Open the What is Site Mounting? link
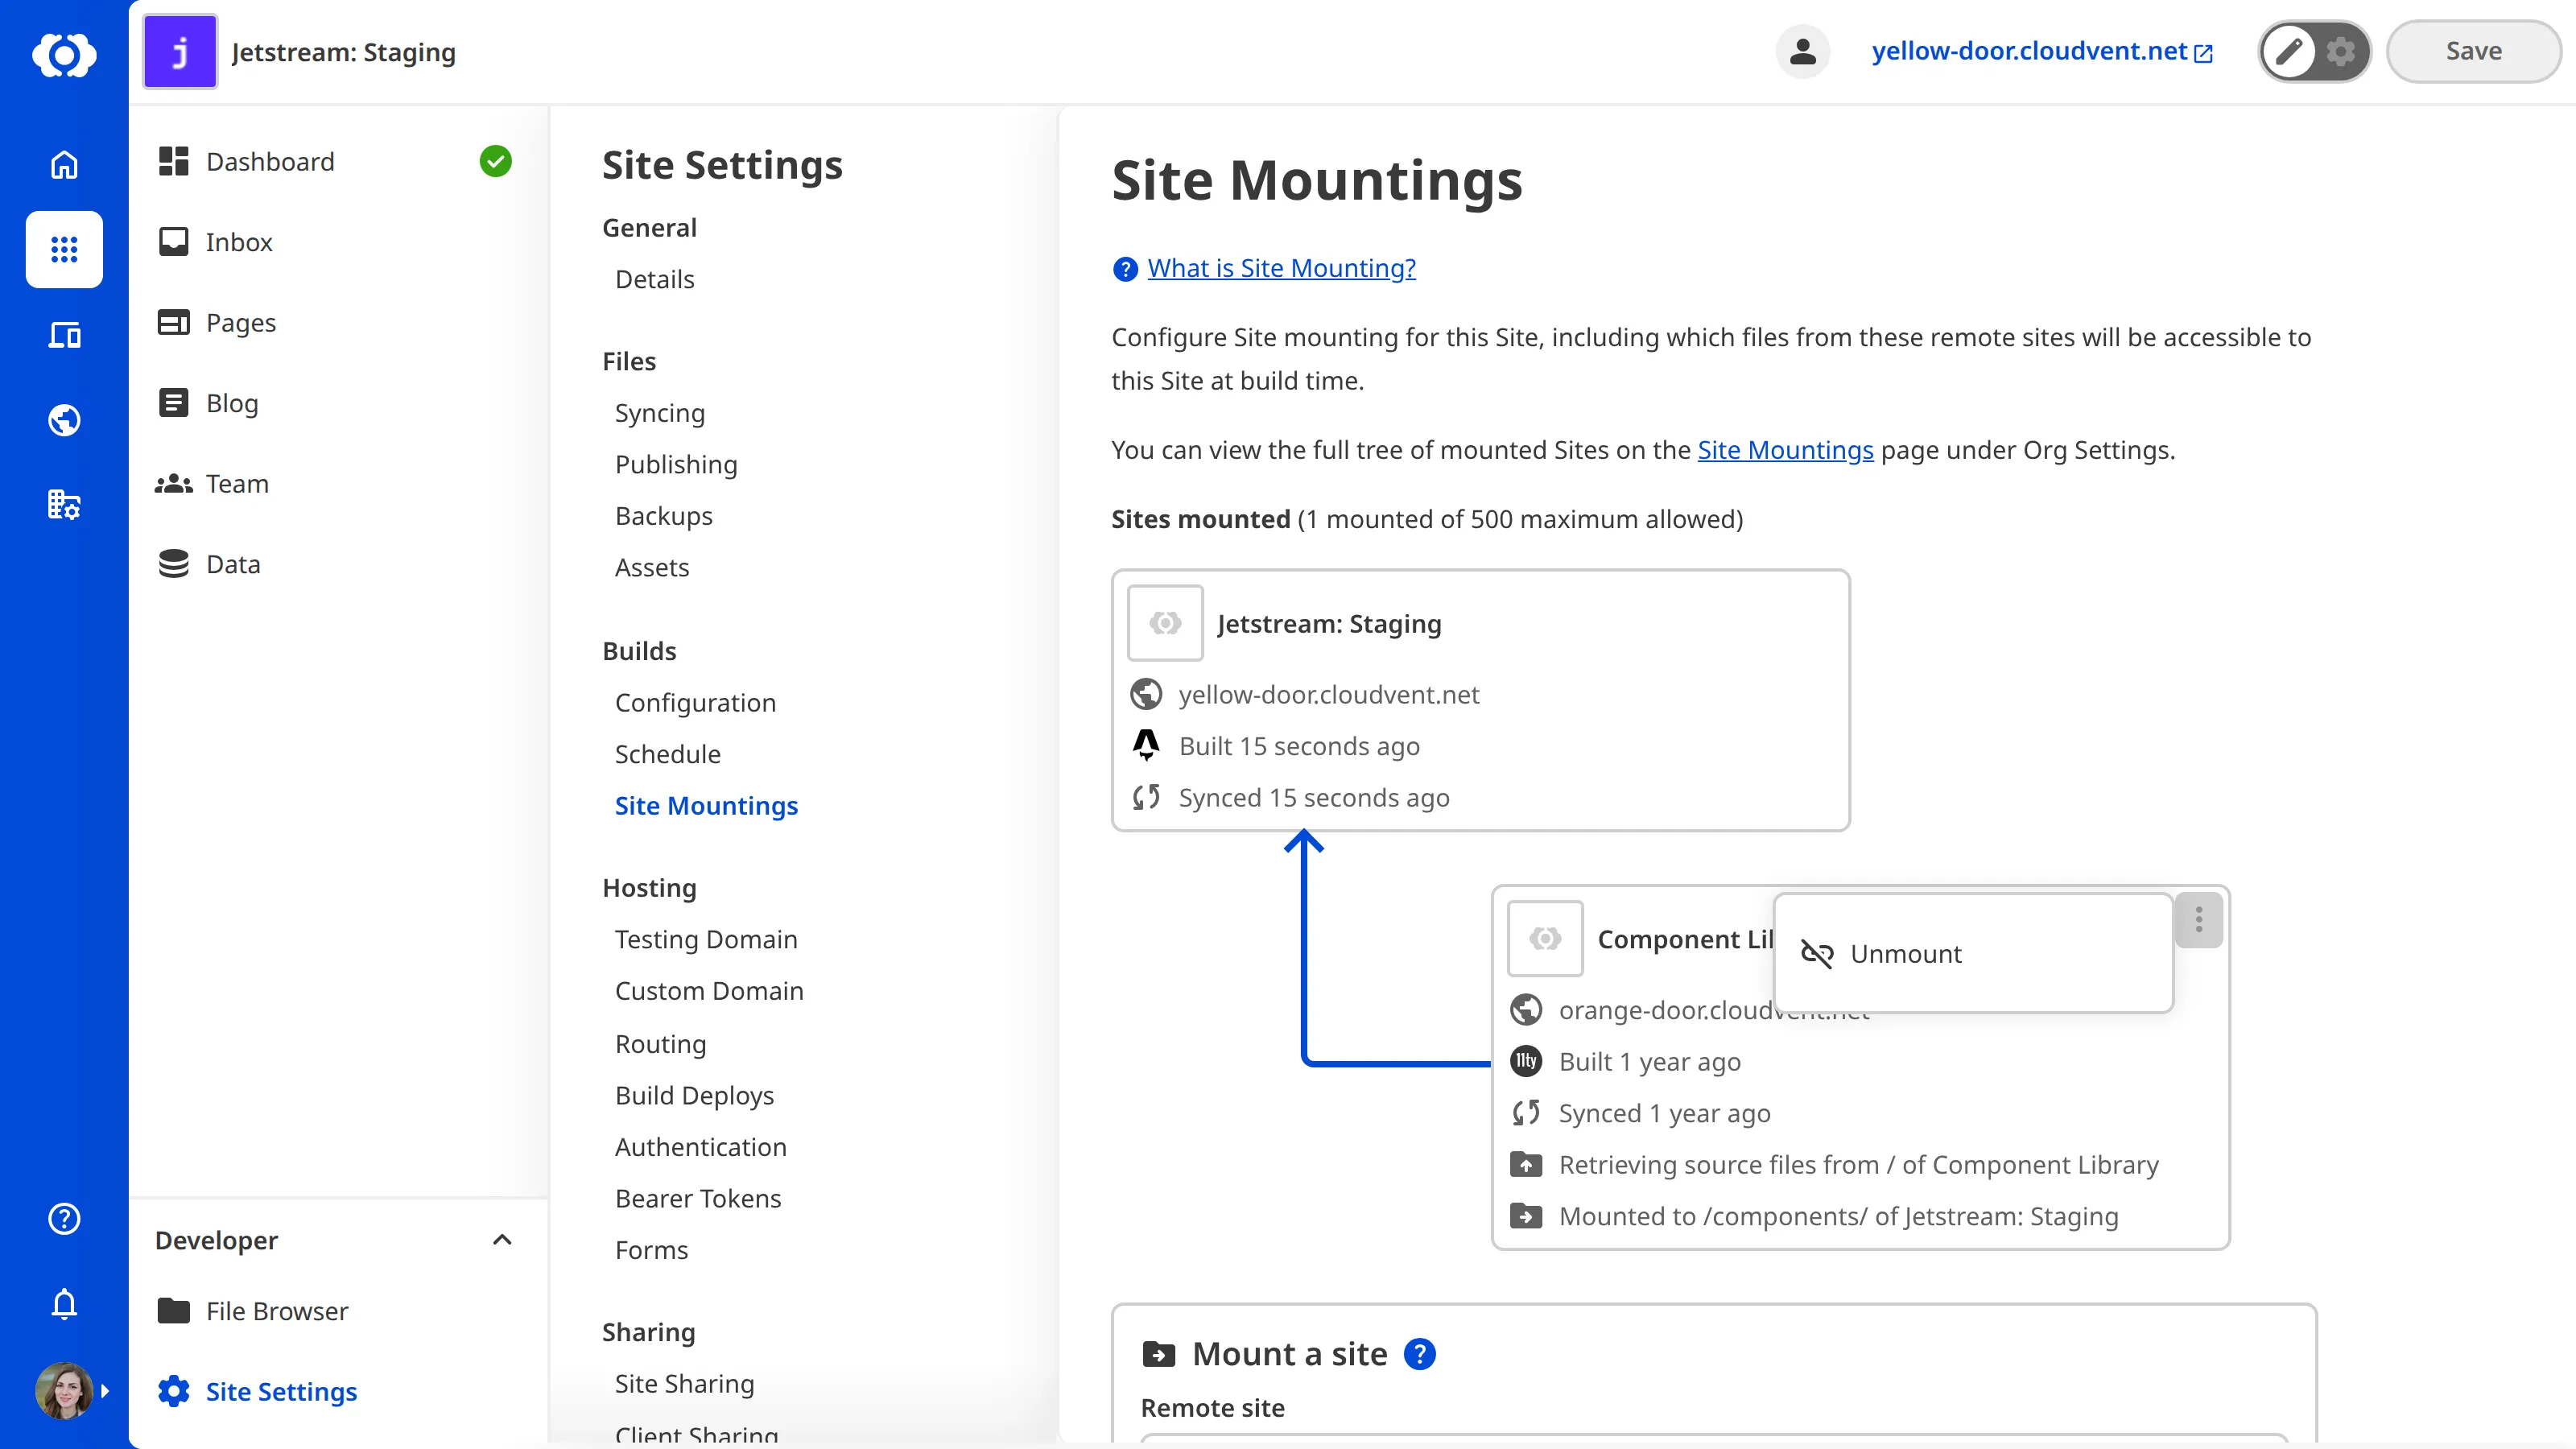This screenshot has height=1449, width=2576. [1281, 268]
